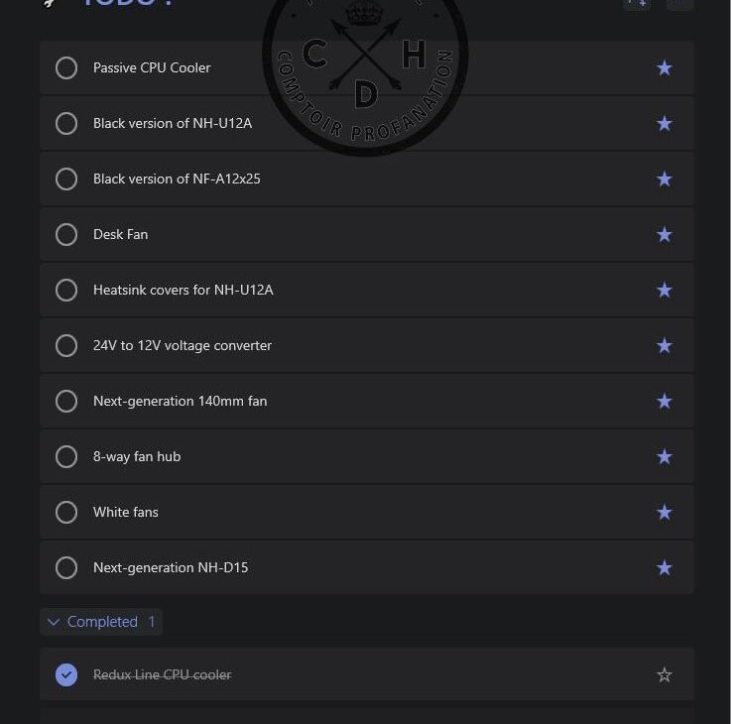Toggle star for Next-generation 140mm fan
The height and width of the screenshot is (724, 731).
[665, 402]
